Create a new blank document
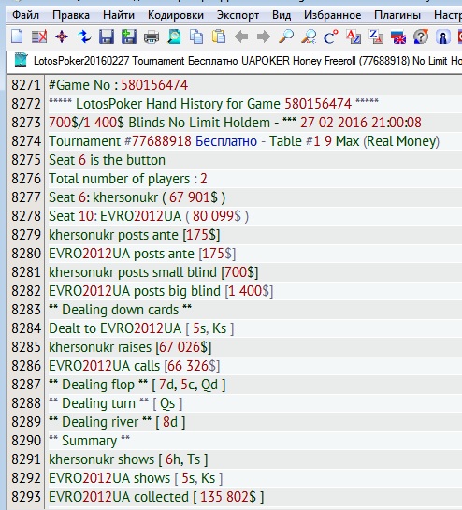Screen dimensions: 462x510 pos(17,36)
